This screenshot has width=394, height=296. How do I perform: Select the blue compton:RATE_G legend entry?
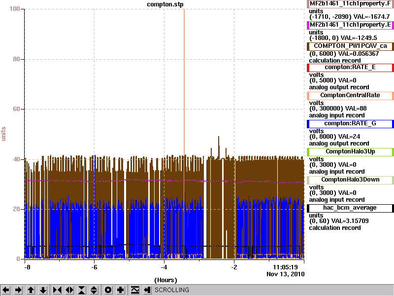350,124
